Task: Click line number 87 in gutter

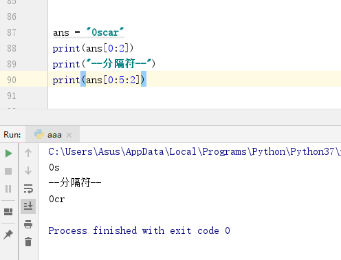Action: click(x=12, y=32)
